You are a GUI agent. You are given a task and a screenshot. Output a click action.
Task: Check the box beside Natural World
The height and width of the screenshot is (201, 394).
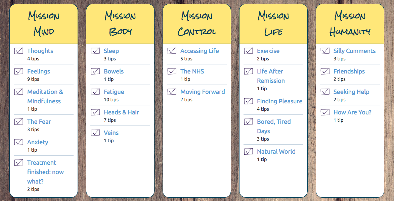point(249,151)
